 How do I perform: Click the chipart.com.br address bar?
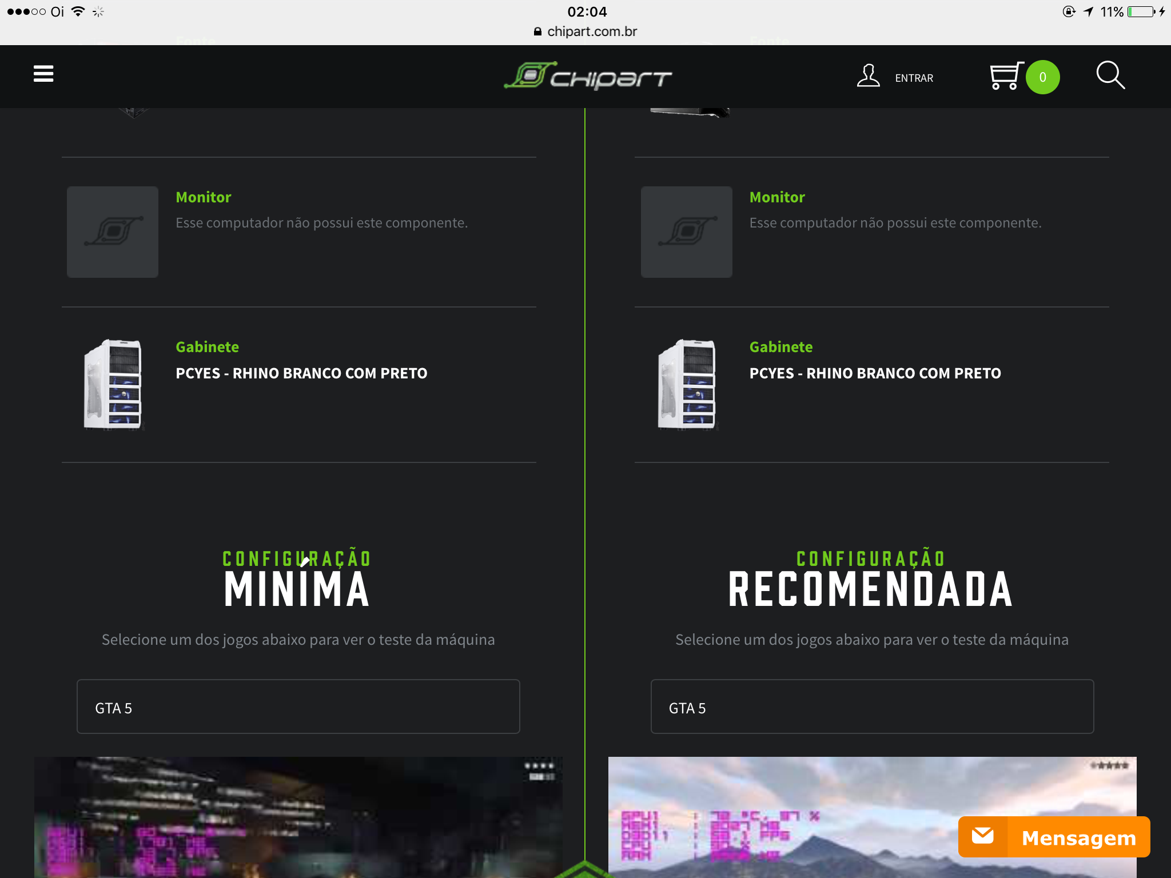pos(585,31)
